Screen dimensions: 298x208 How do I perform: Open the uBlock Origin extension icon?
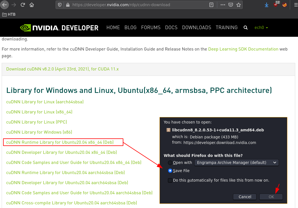click(276, 5)
